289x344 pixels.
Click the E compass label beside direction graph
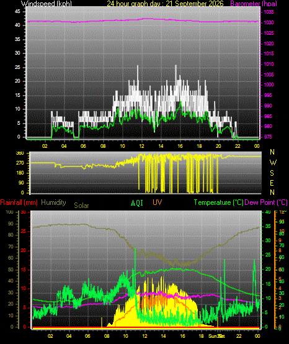(x=272, y=183)
